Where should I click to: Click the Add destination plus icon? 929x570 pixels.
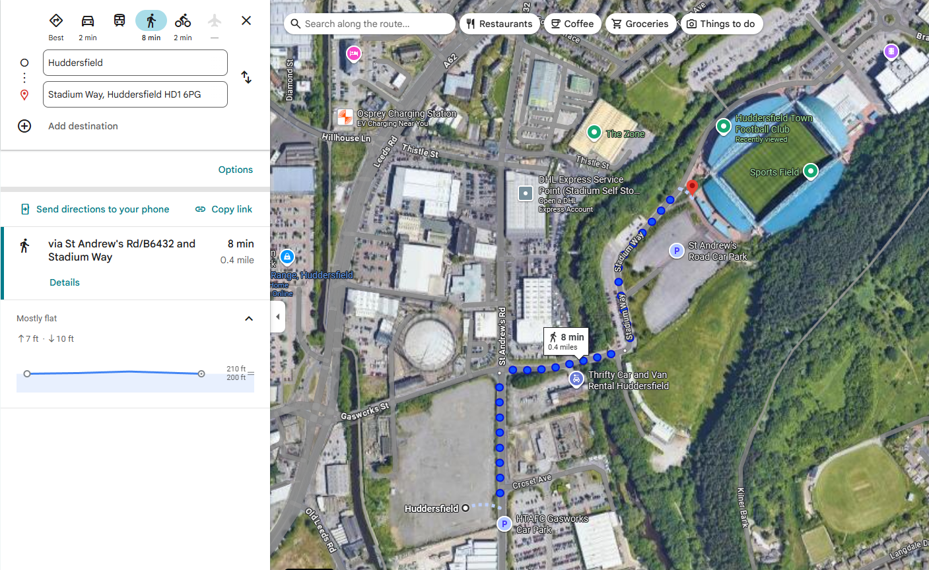pos(24,126)
